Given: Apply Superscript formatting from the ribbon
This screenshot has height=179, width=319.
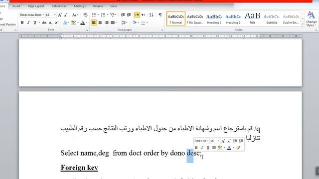Looking at the screenshot, I should pos(57,22).
